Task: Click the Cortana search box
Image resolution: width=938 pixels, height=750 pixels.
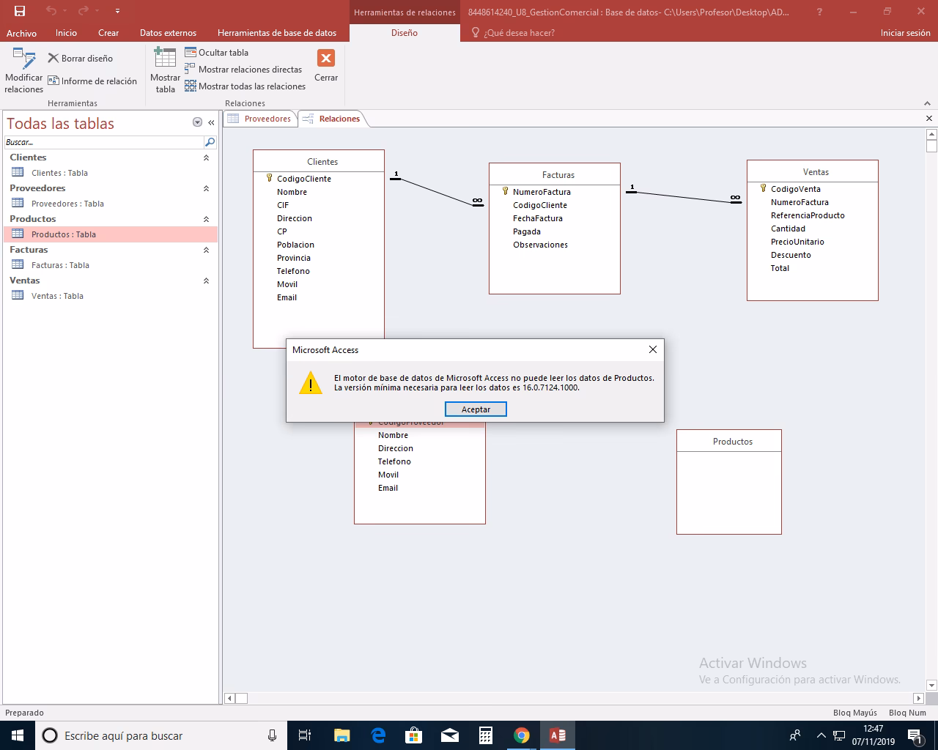Action: tap(161, 735)
